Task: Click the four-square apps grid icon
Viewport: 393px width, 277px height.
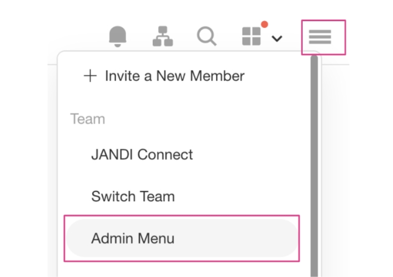Action: pyautogui.click(x=252, y=38)
